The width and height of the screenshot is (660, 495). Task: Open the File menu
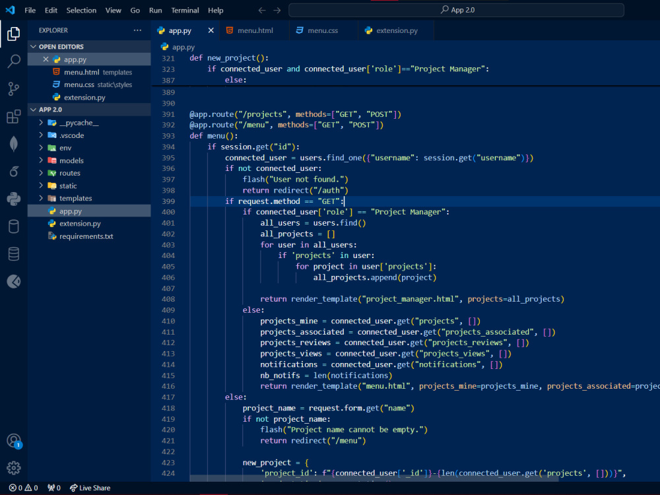pyautogui.click(x=30, y=10)
